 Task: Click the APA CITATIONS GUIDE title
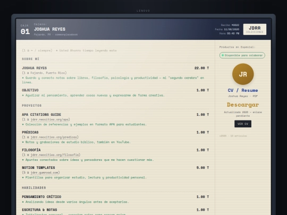click(41, 115)
